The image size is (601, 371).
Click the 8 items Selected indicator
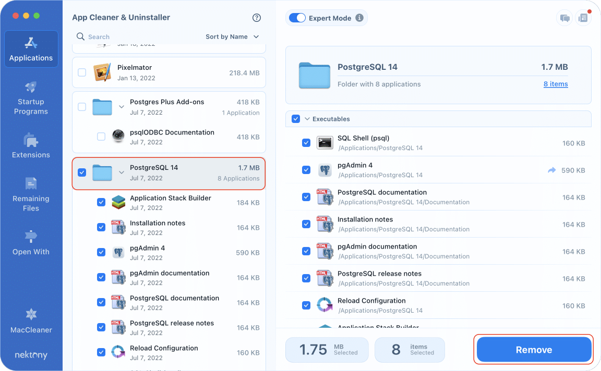click(410, 350)
